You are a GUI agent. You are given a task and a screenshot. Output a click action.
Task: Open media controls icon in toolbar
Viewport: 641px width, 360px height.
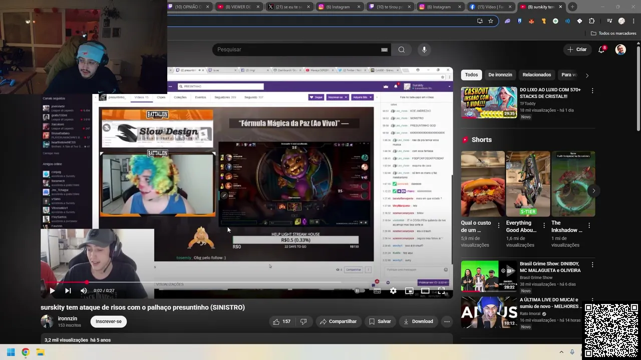609,21
